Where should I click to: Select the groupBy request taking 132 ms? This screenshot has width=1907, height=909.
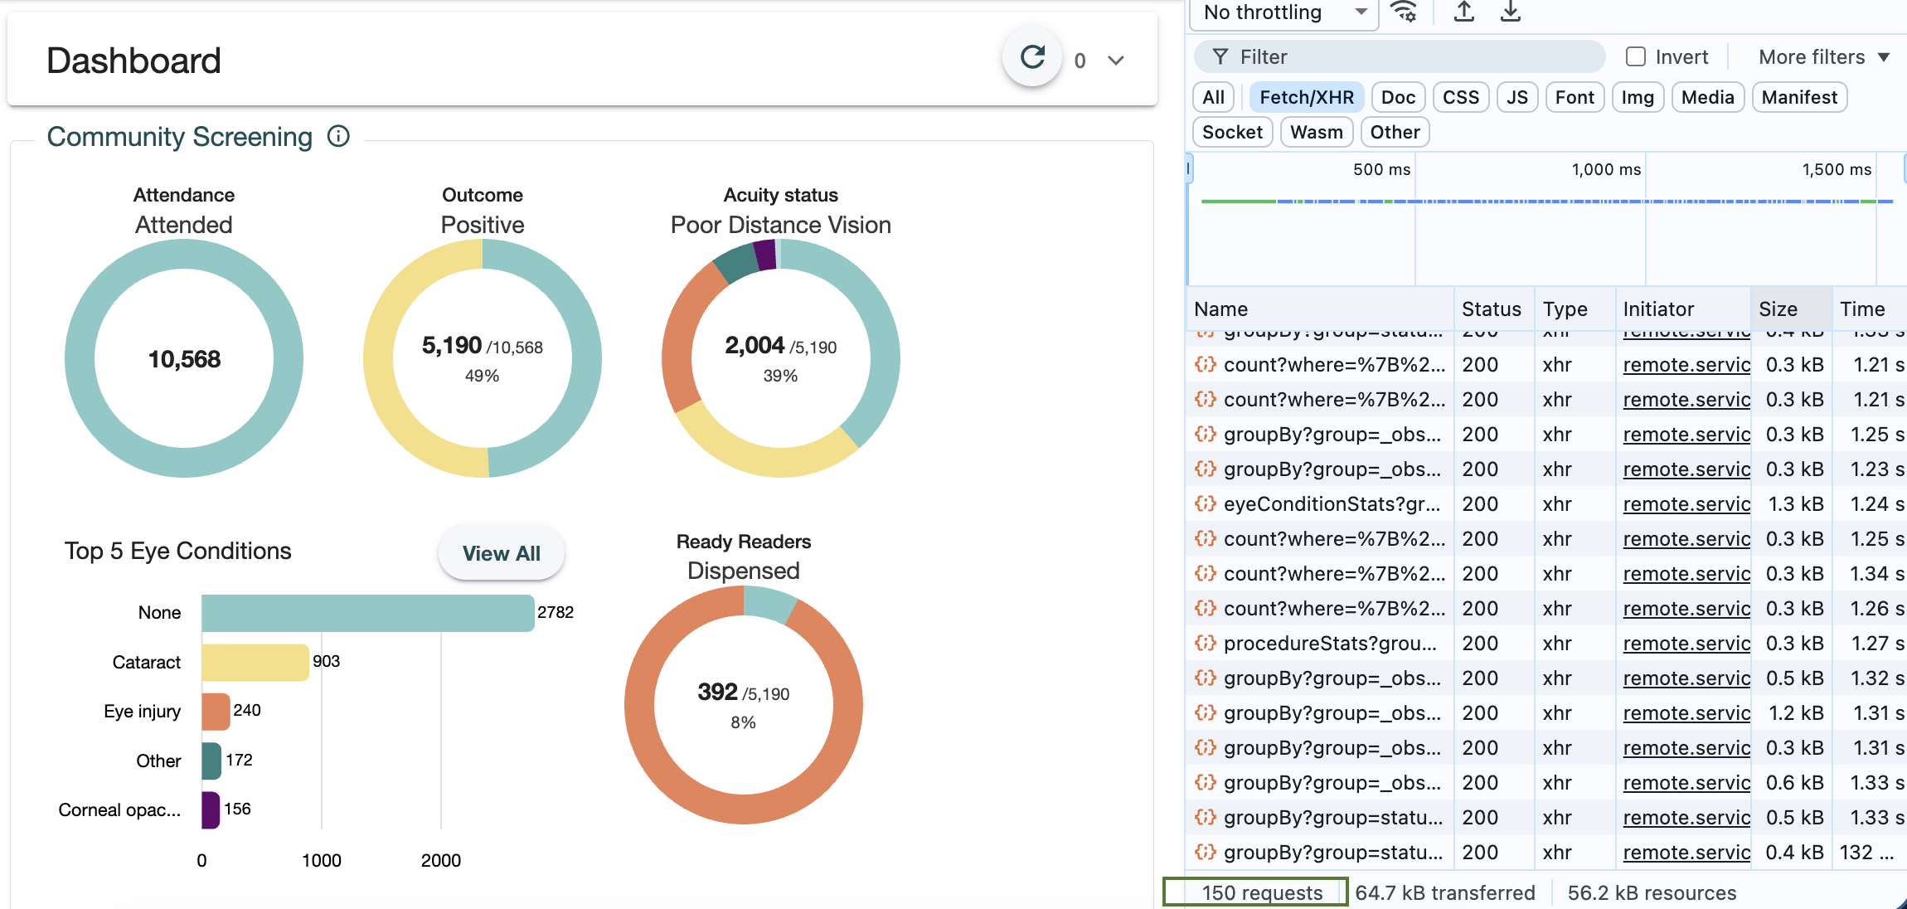[1546, 853]
